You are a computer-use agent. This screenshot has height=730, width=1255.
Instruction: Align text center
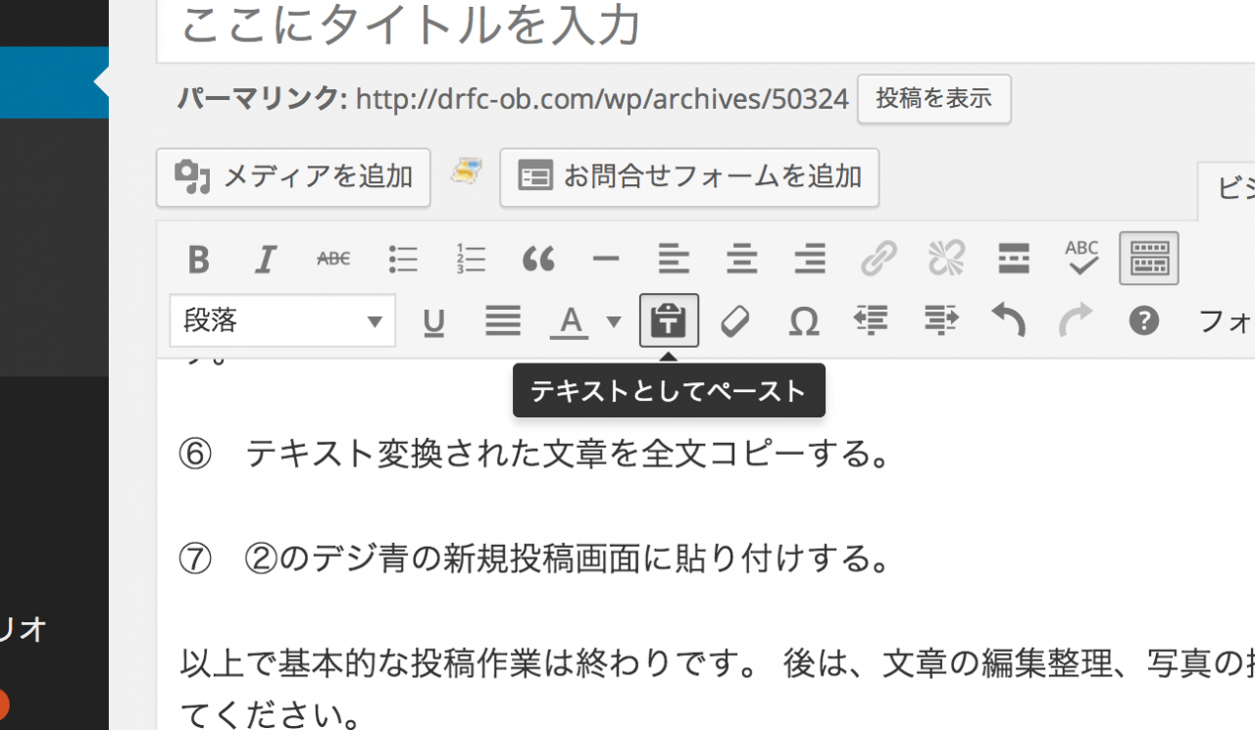click(x=741, y=259)
